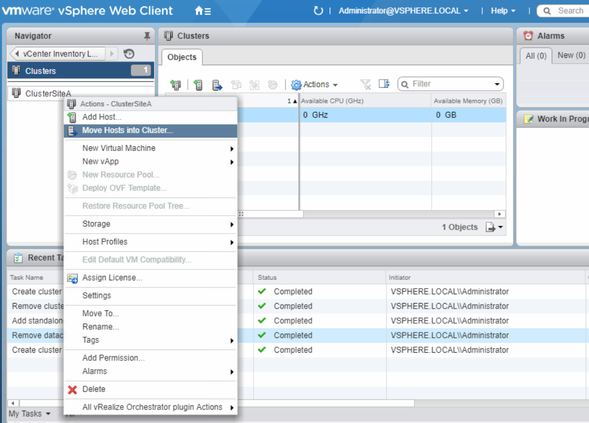Refresh the vSphere Web Client view

[318, 11]
